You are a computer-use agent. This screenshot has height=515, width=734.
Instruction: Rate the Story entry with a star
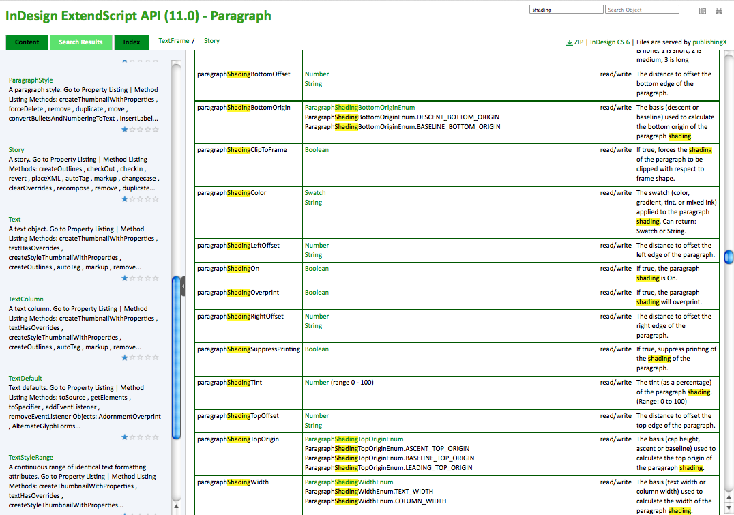[138, 198]
